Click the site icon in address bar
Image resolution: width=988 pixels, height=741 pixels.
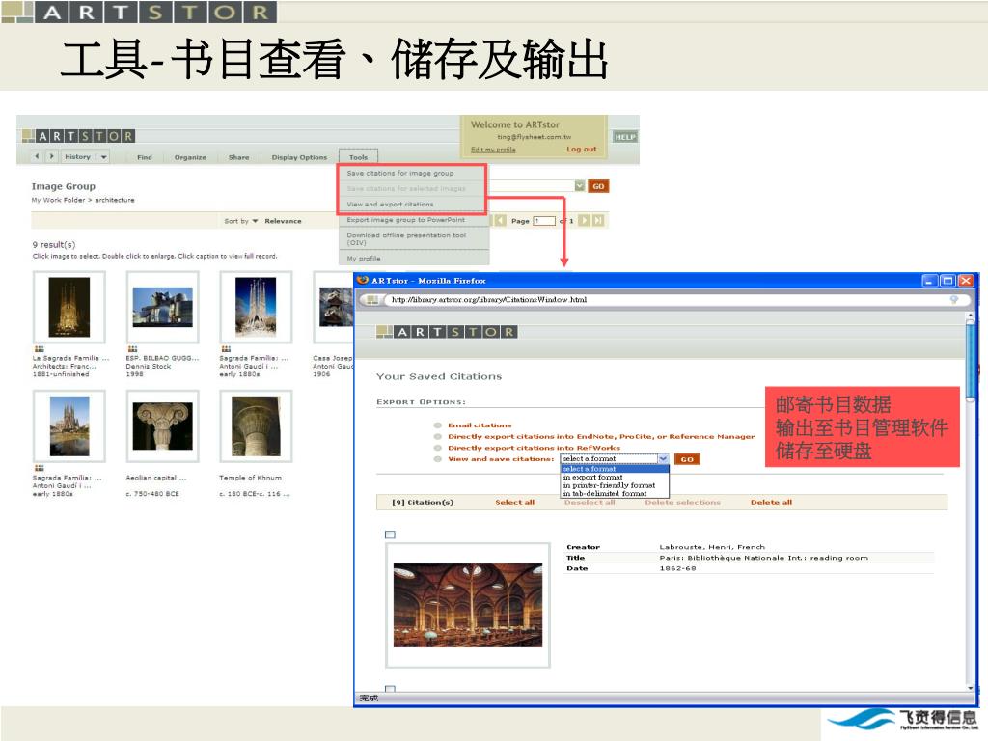(x=372, y=300)
